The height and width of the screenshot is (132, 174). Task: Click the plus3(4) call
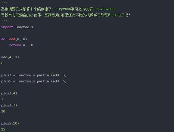[x=9, y=93]
